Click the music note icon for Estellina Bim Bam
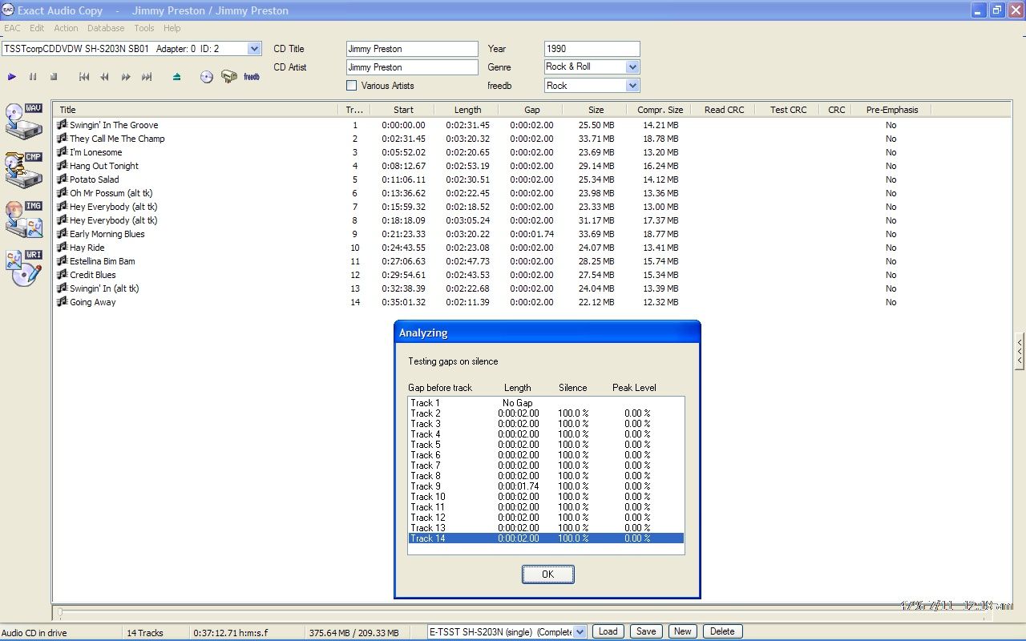 pos(62,261)
